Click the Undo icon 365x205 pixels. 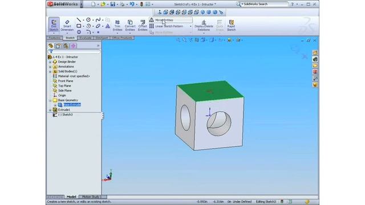(x=132, y=4)
